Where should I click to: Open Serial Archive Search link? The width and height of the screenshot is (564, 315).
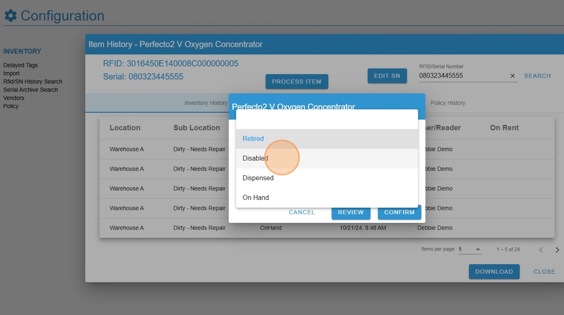point(31,90)
